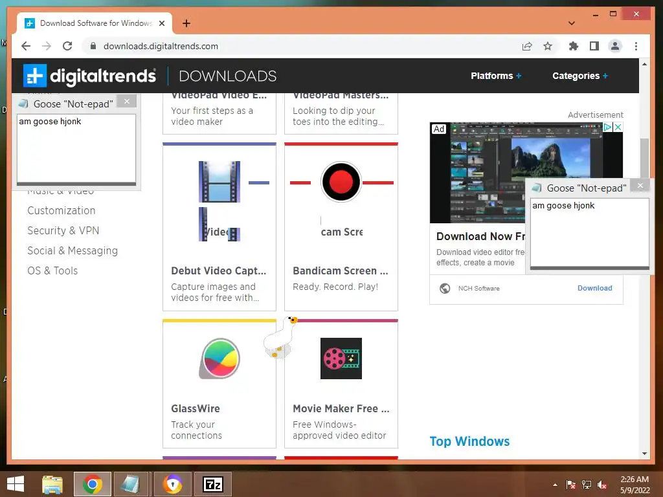The image size is (663, 497).
Task: Open the Social & Messaging category
Action: (x=73, y=250)
